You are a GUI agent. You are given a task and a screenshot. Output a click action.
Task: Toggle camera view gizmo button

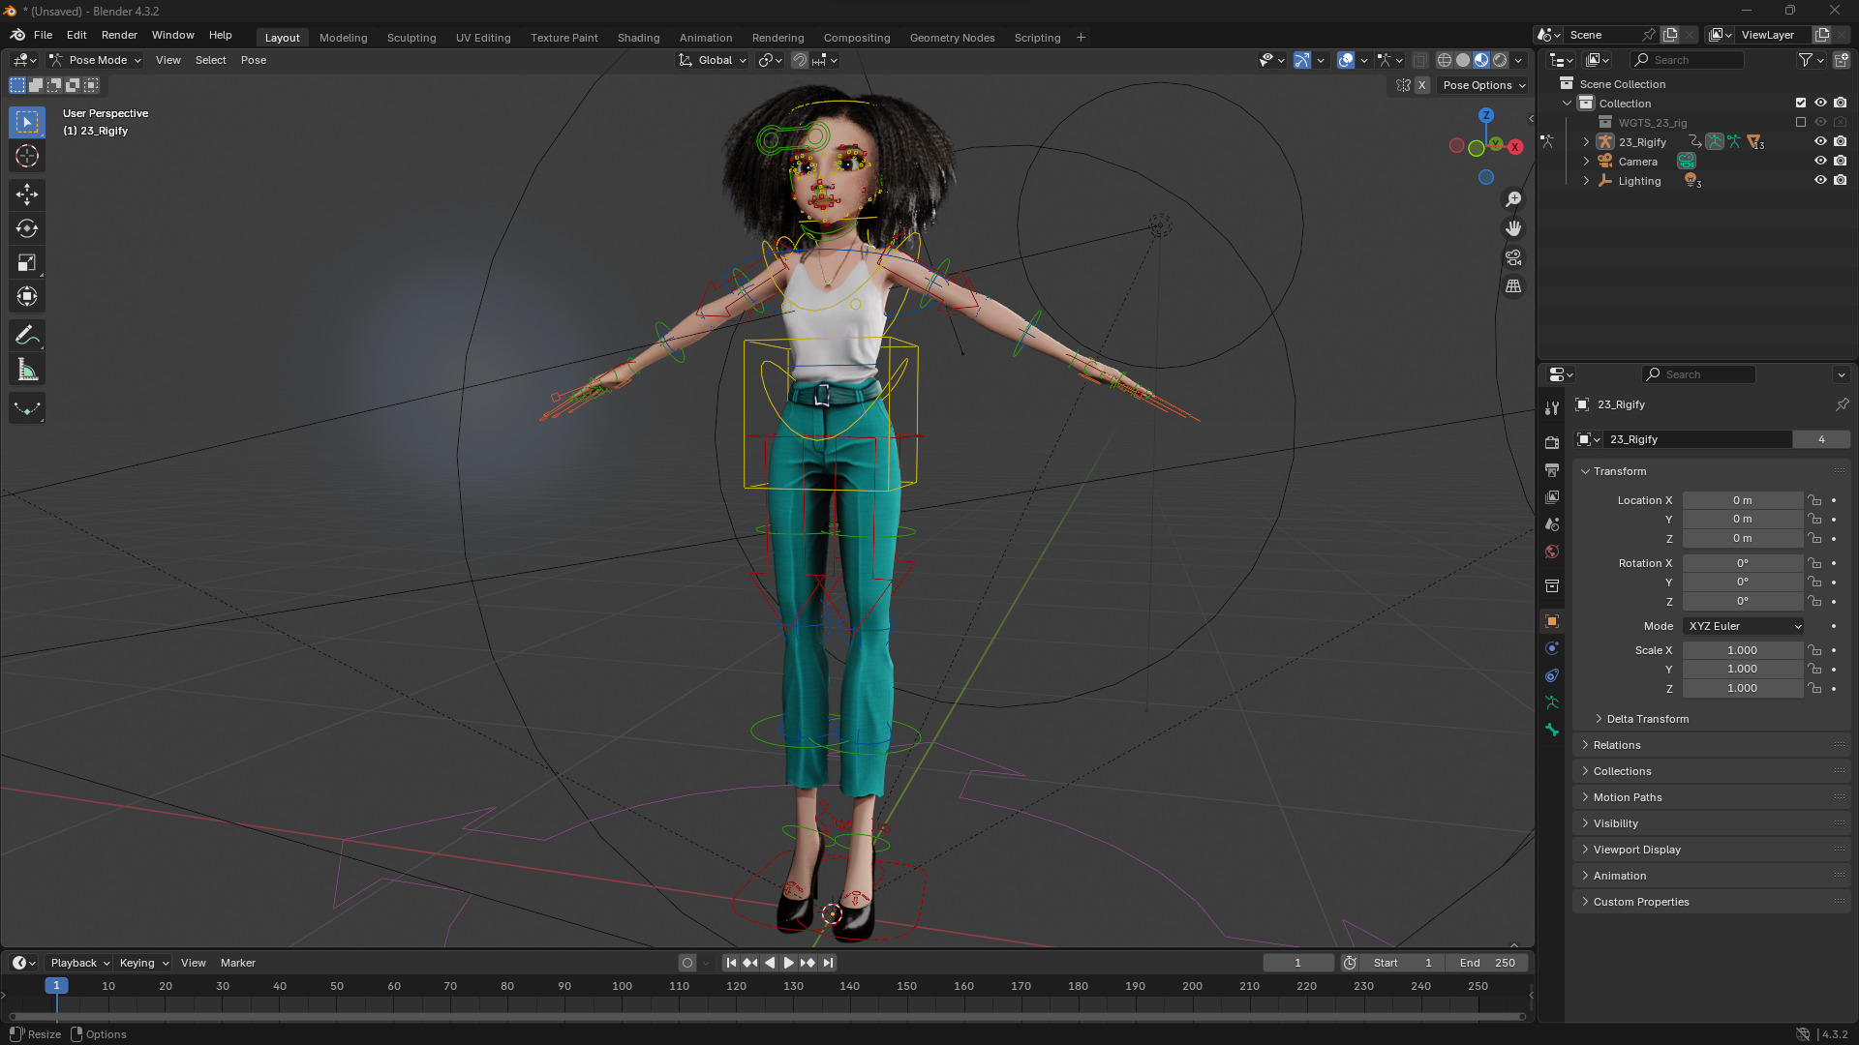(x=1513, y=257)
